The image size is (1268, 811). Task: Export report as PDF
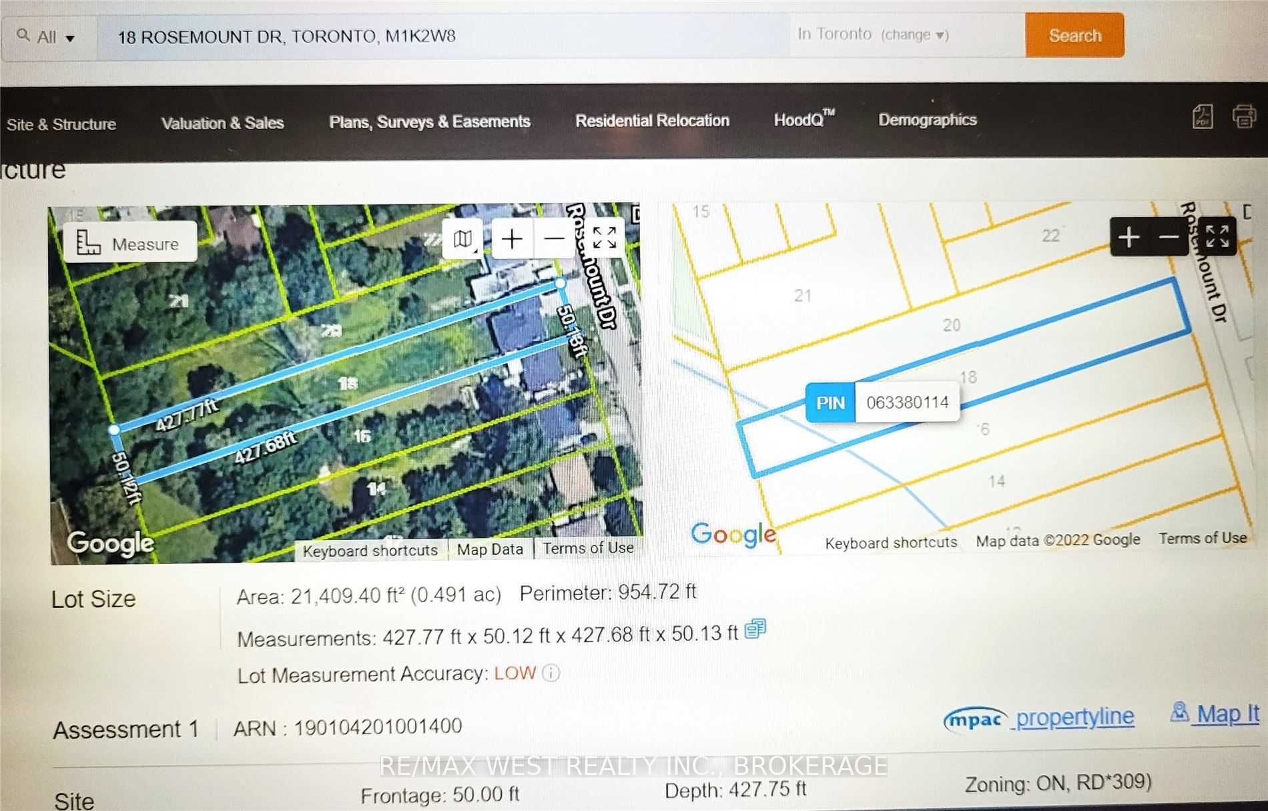coord(1202,117)
